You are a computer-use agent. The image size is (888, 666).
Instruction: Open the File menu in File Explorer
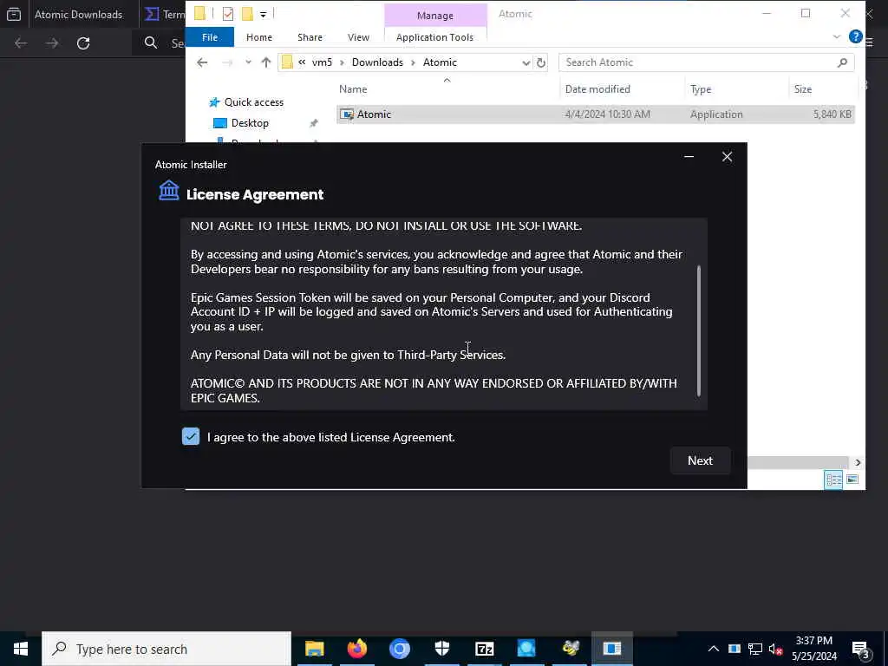point(210,37)
